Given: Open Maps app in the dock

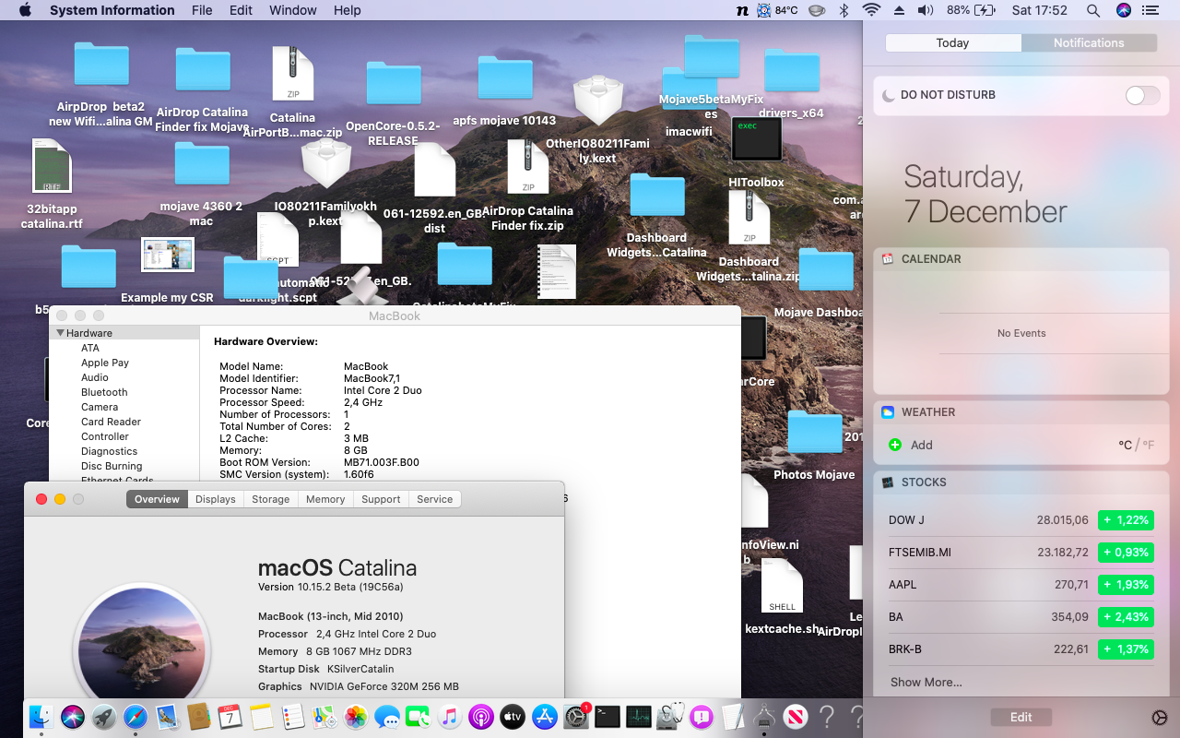Looking at the screenshot, I should click(x=324, y=716).
